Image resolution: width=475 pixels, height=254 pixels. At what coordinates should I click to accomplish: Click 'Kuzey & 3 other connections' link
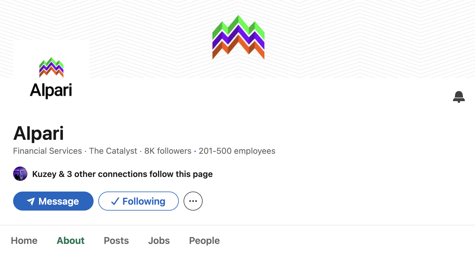[122, 174]
